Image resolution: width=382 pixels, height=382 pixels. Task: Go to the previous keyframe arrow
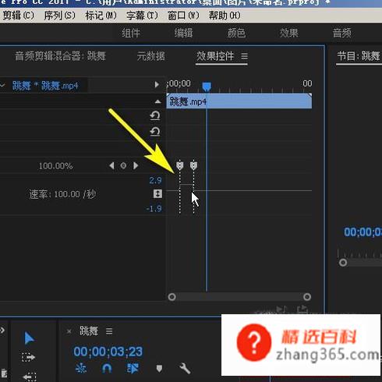[111, 165]
